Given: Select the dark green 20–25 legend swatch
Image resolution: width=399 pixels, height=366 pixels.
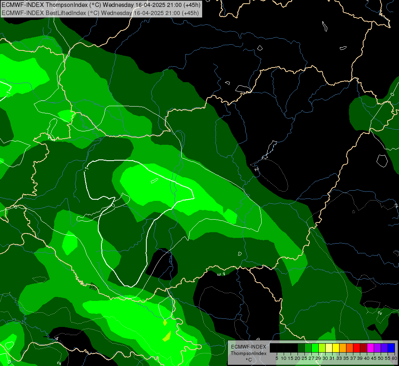Looking at the screenshot, I should (x=301, y=348).
